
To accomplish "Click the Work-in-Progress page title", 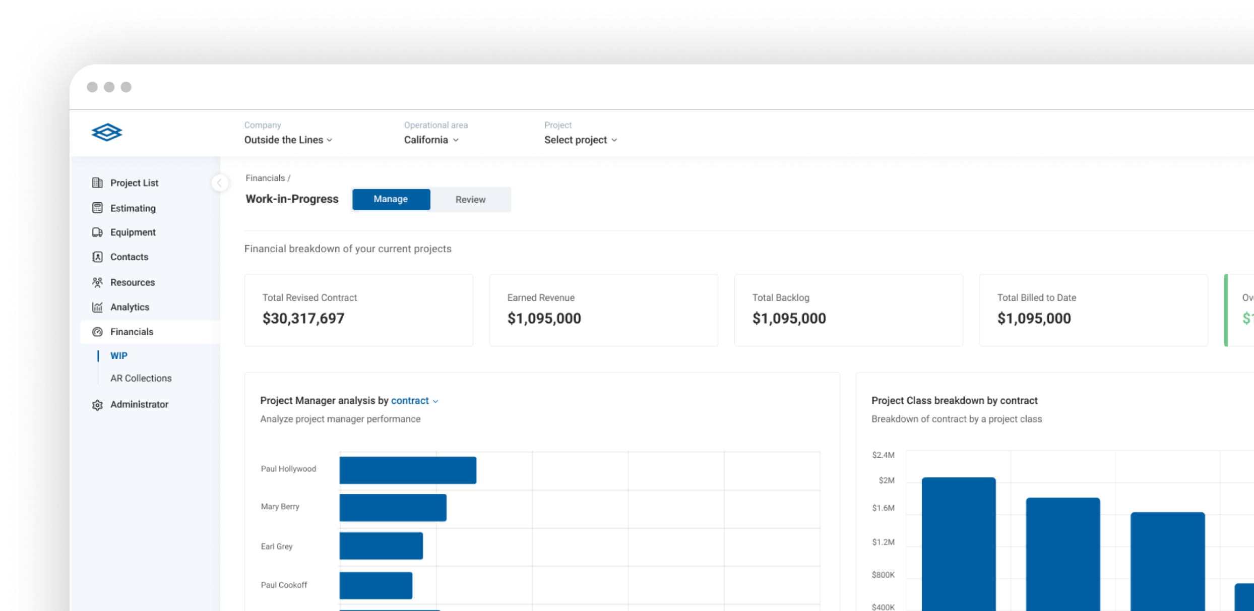I will 292,199.
